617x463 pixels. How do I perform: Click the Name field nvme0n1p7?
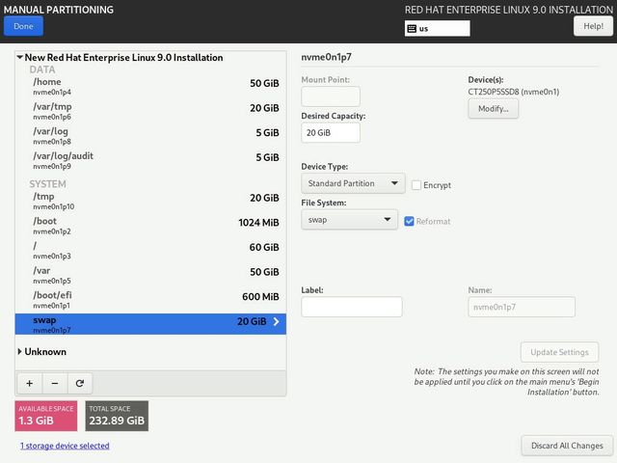522,307
